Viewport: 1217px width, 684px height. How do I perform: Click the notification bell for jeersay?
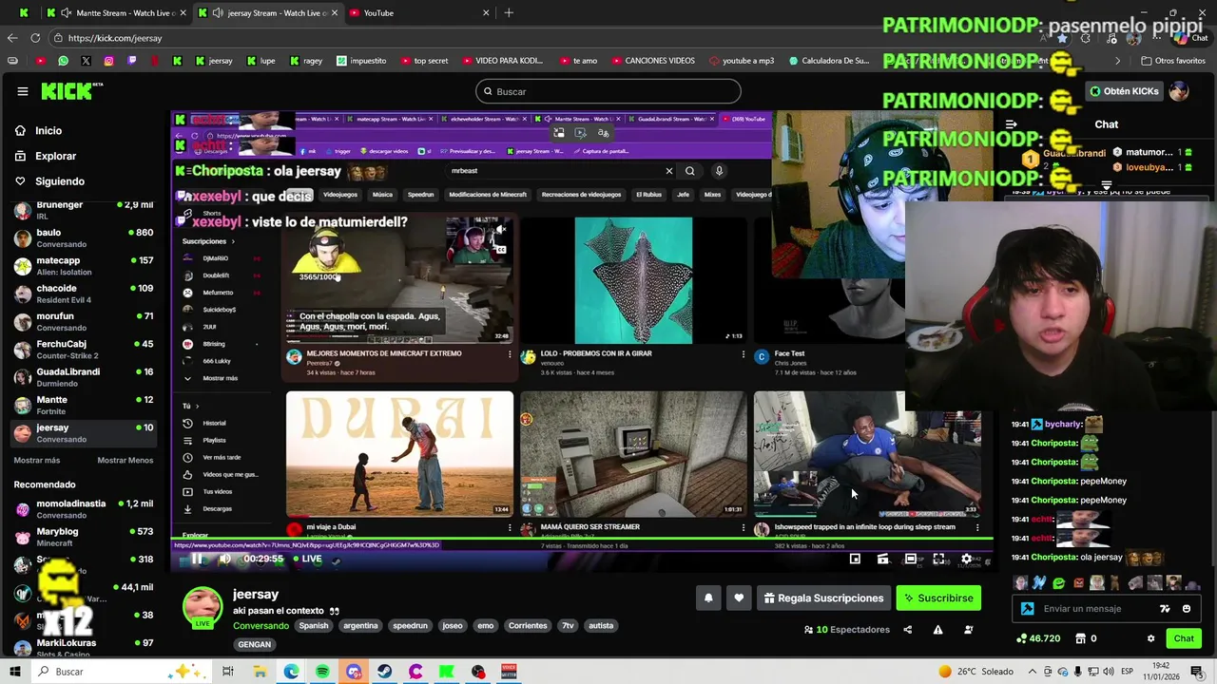coord(708,598)
